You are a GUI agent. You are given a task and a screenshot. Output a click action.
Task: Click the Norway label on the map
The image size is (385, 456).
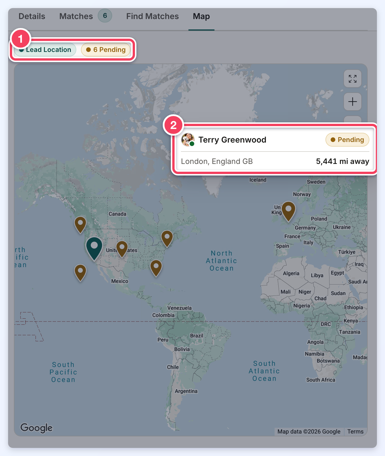[302, 194]
